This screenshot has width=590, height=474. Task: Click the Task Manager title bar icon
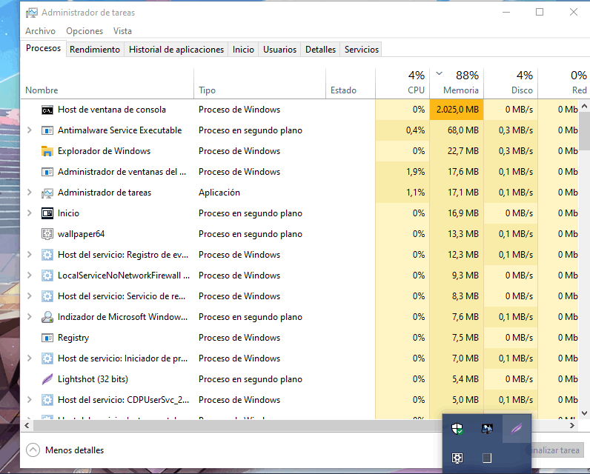coord(32,13)
